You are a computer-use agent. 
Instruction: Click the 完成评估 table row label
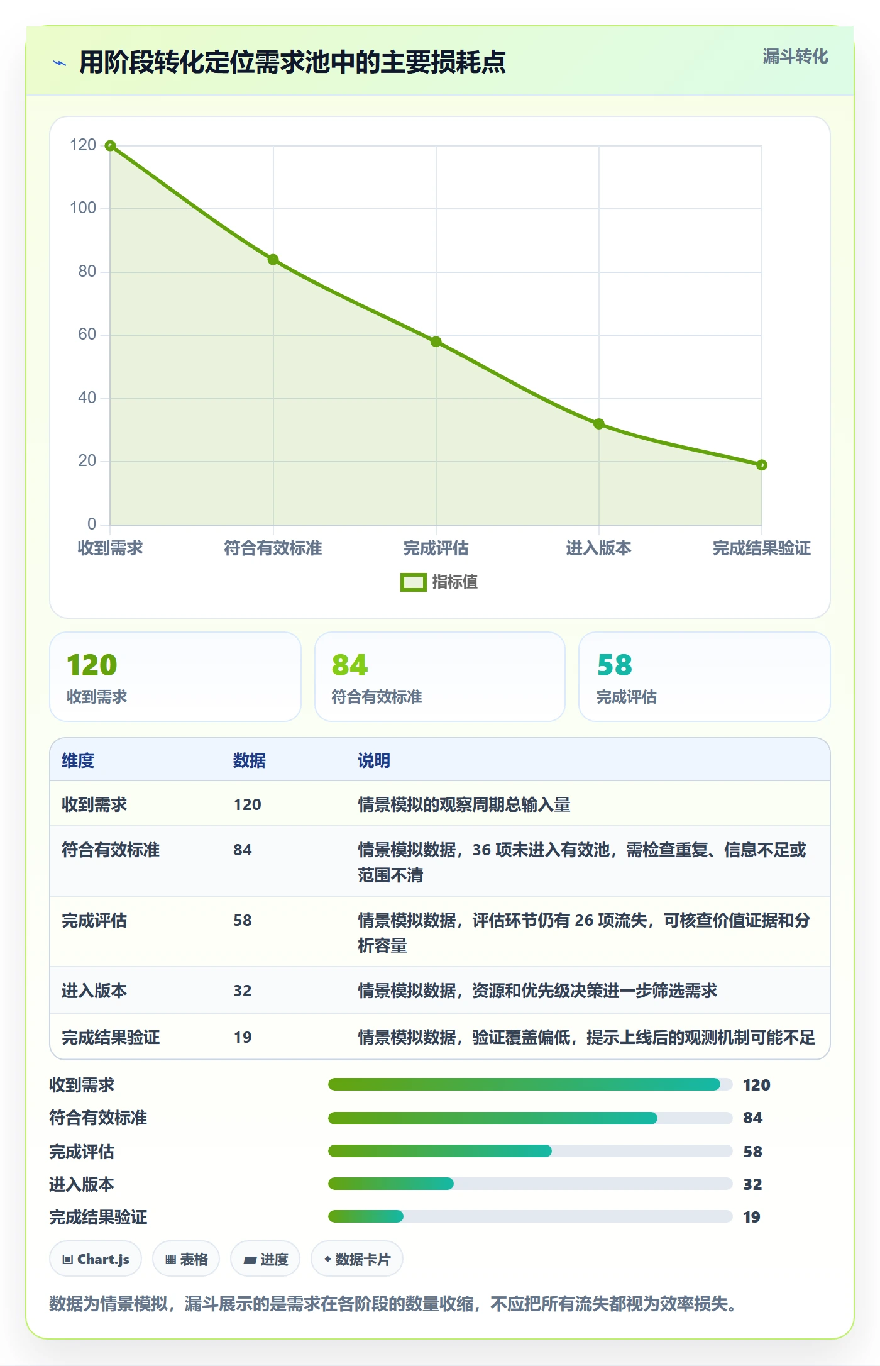coord(94,920)
